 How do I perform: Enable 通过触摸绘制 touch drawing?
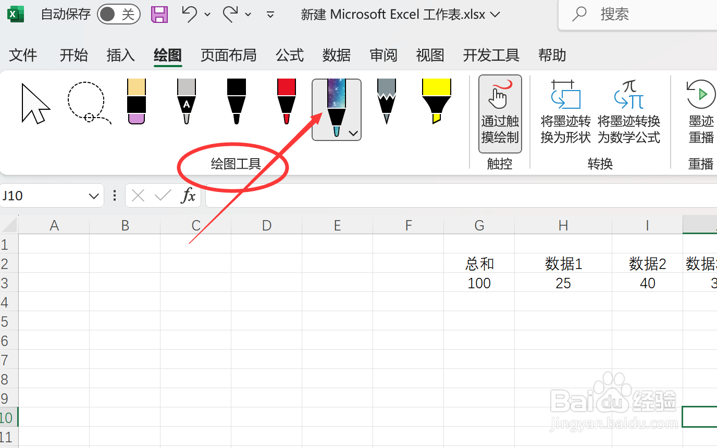499,112
